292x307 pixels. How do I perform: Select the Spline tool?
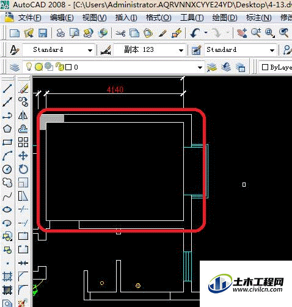click(x=7, y=197)
